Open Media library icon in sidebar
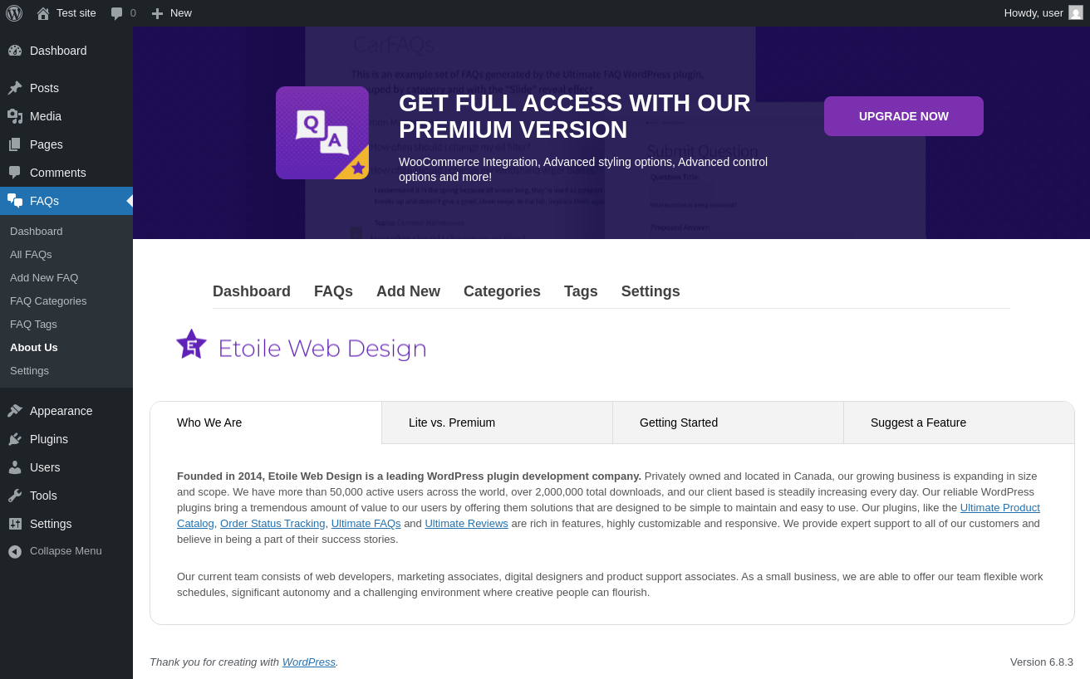 15,116
